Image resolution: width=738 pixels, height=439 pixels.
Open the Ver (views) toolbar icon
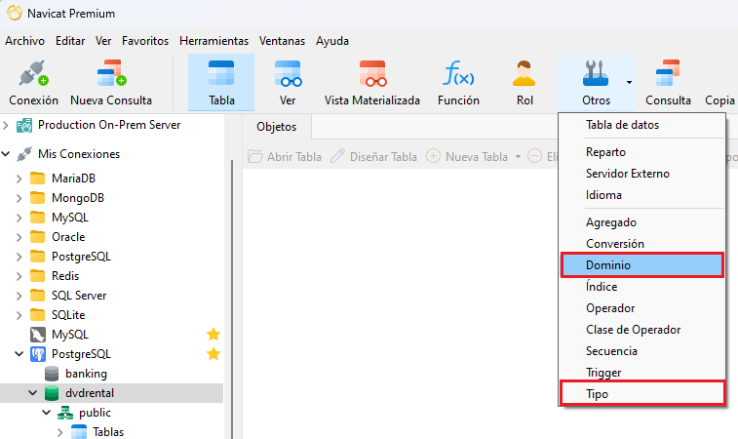point(288,73)
